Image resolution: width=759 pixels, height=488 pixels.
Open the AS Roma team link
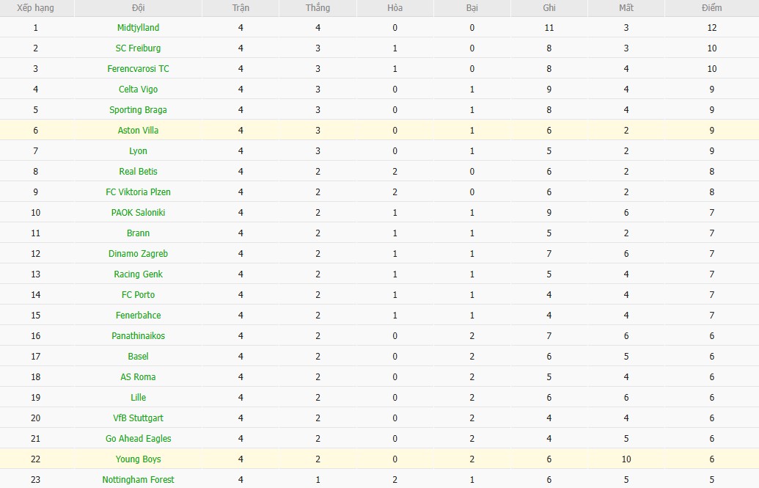tap(138, 377)
